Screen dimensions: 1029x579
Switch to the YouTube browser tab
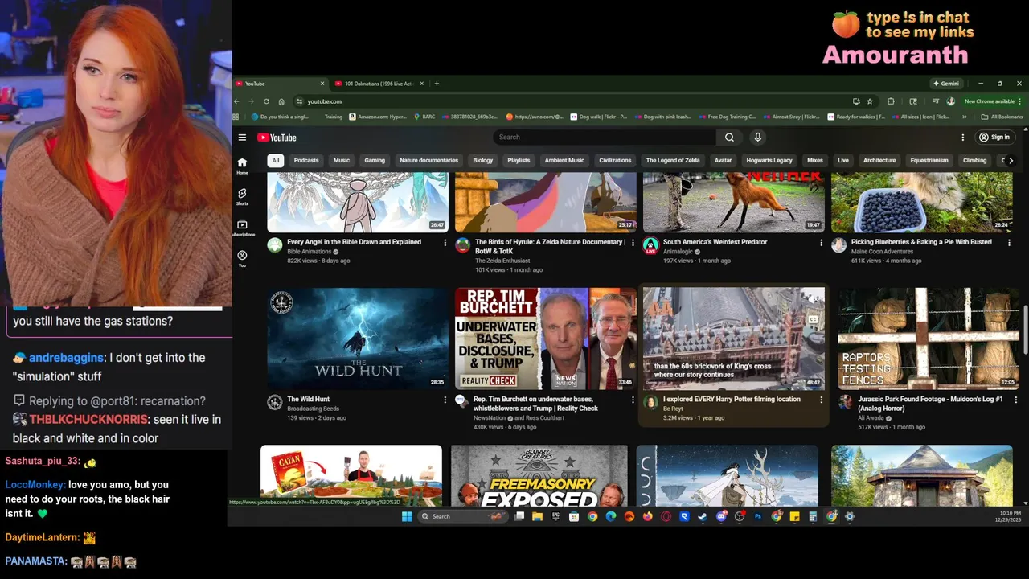pos(280,84)
